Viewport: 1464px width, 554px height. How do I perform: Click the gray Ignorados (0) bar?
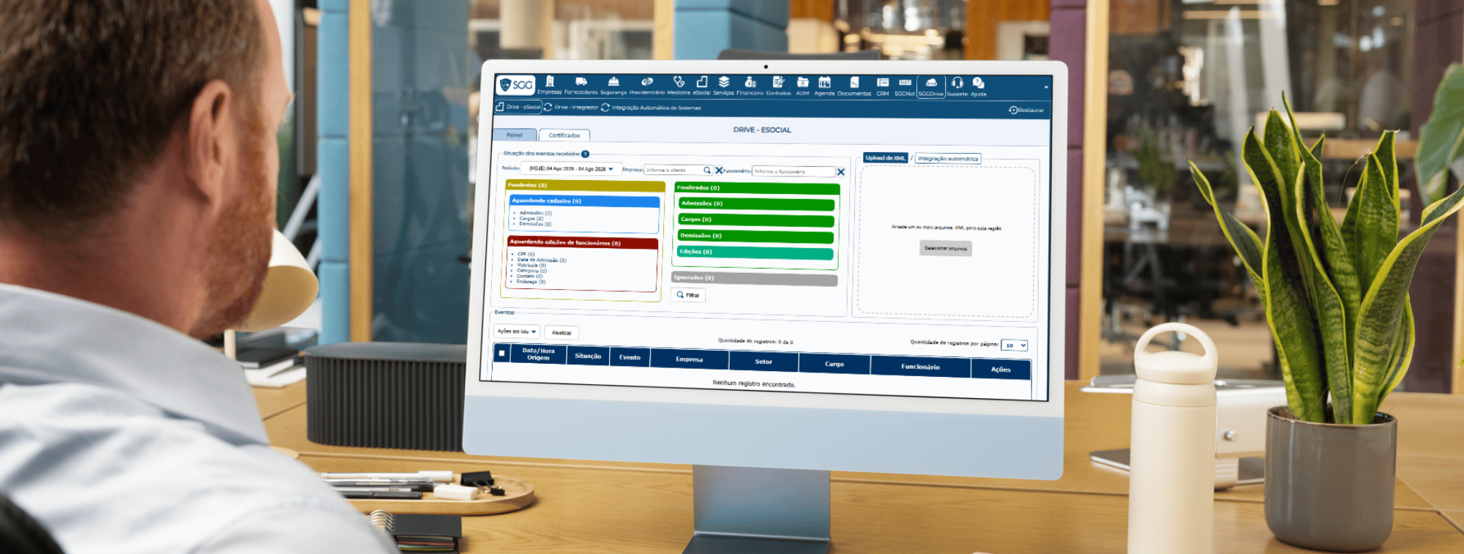(x=755, y=279)
